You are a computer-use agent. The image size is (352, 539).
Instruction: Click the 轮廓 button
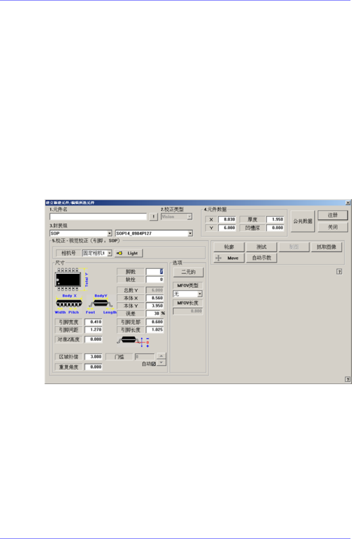point(229,247)
